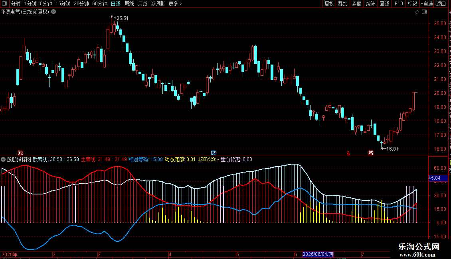451x259 pixels.
Task: Click the red 涨 event marker
Action: (20, 153)
